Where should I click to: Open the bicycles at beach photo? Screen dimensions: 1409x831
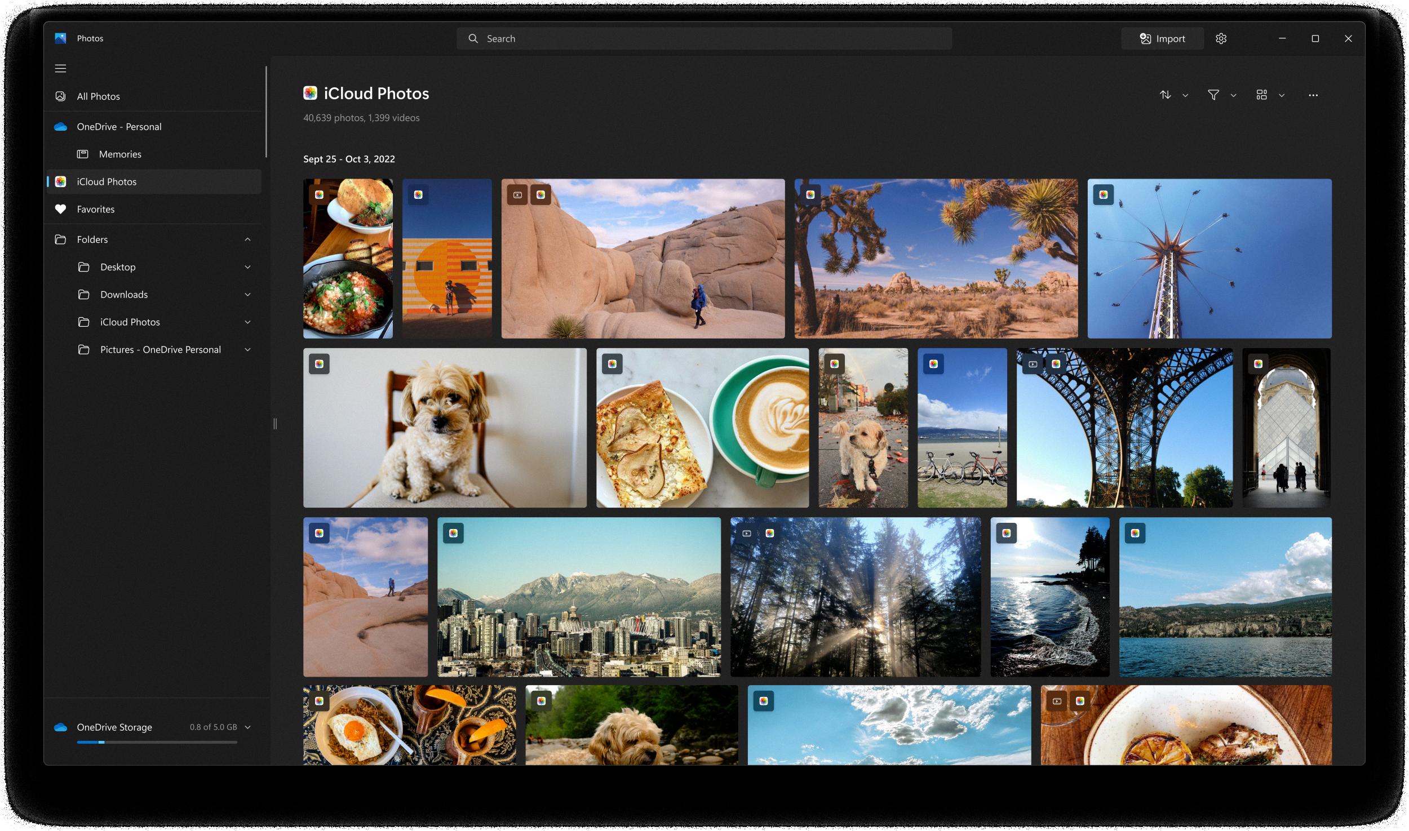pyautogui.click(x=962, y=428)
